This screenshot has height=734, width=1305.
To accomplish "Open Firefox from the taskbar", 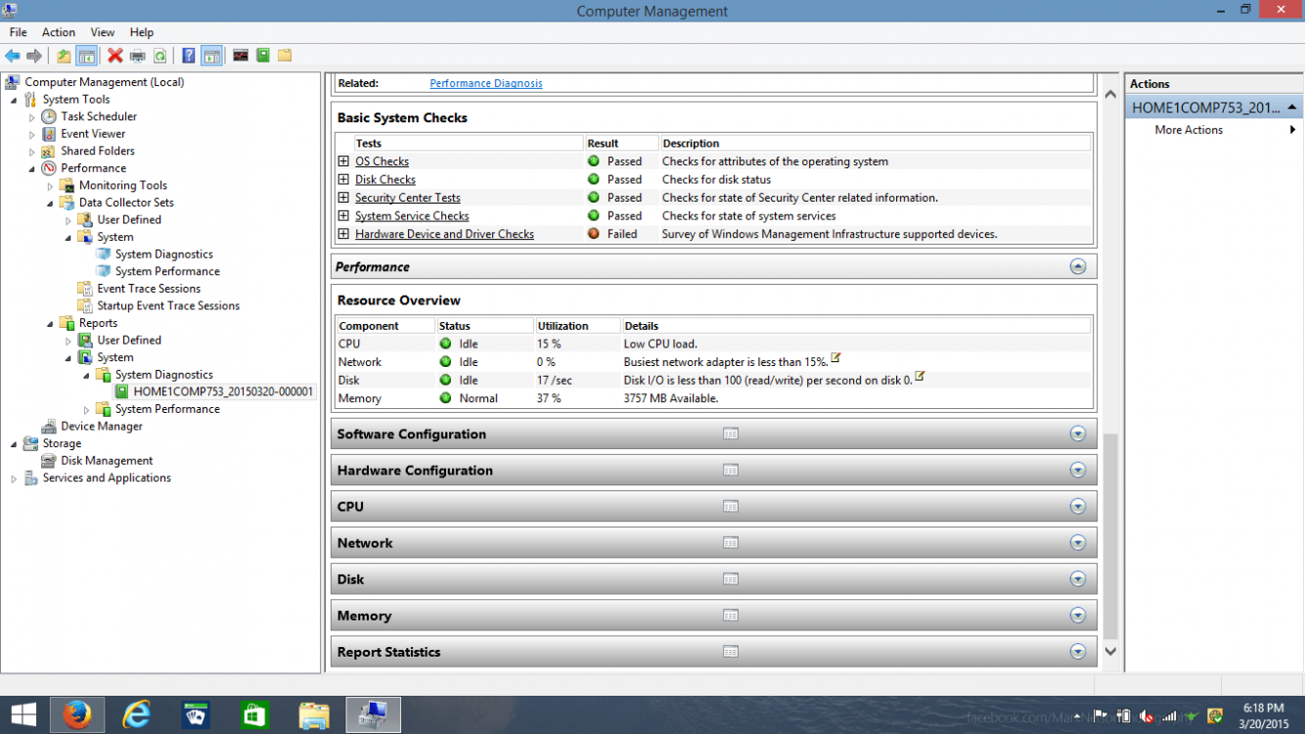I will tap(76, 715).
